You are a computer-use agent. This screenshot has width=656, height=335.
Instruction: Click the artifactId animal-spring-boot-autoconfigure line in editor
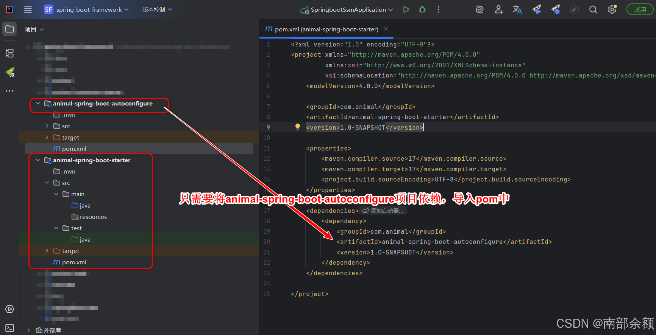[x=444, y=242]
